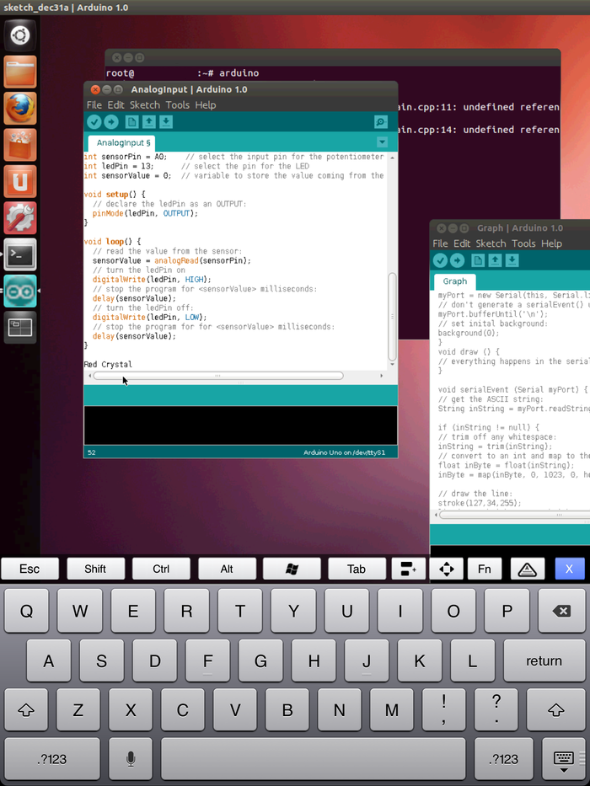Viewport: 590px width, 786px height.
Task: Tap the Q key
Action: [26, 611]
